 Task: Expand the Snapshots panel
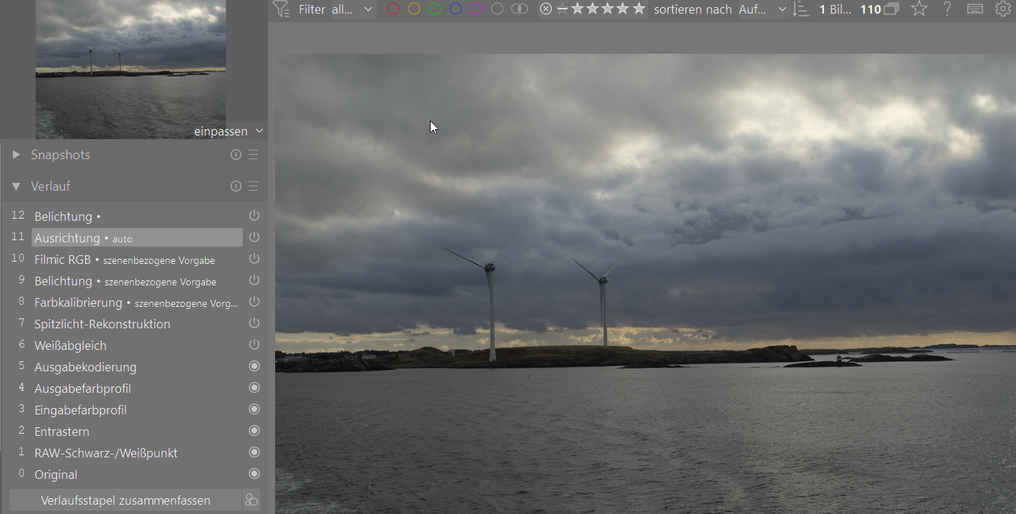click(x=16, y=155)
